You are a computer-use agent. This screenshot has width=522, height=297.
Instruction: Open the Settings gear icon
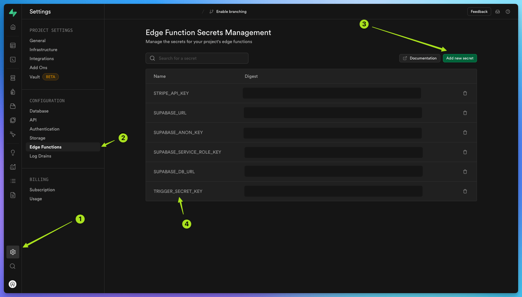click(x=13, y=252)
